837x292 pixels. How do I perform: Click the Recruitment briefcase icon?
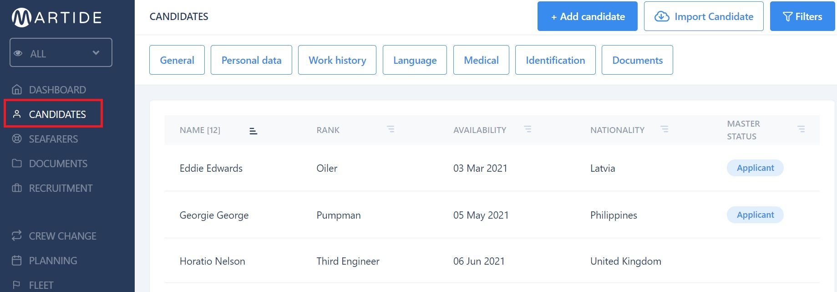[17, 188]
